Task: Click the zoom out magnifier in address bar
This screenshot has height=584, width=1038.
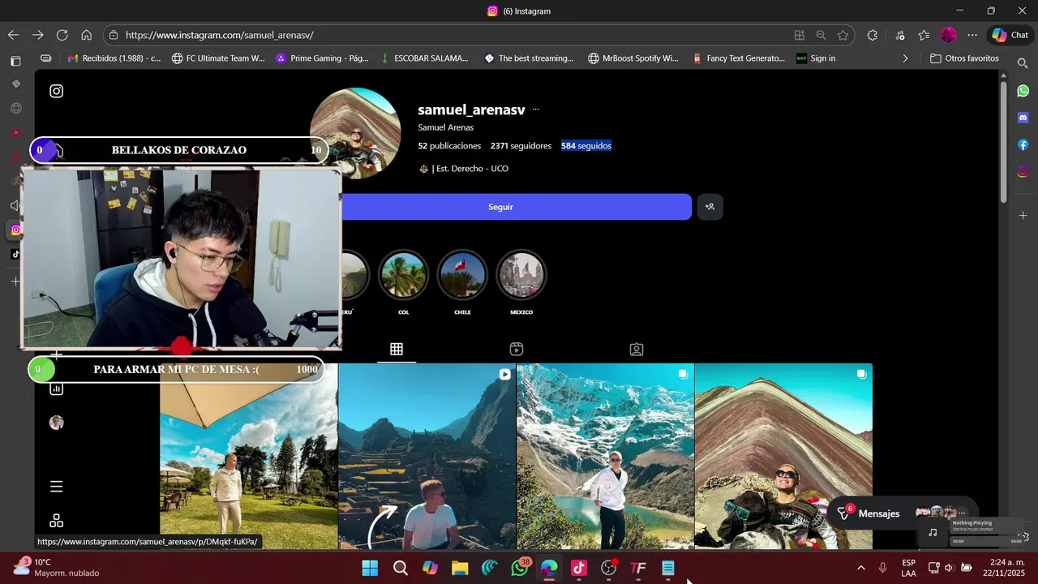Action: click(821, 35)
